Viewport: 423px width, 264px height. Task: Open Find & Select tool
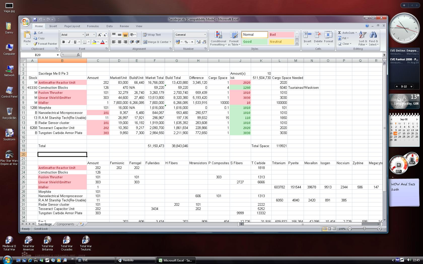(x=373, y=38)
